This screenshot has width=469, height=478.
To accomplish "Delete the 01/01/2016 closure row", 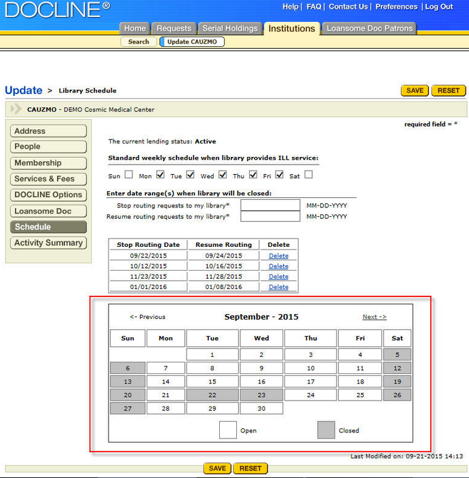I will (x=278, y=287).
